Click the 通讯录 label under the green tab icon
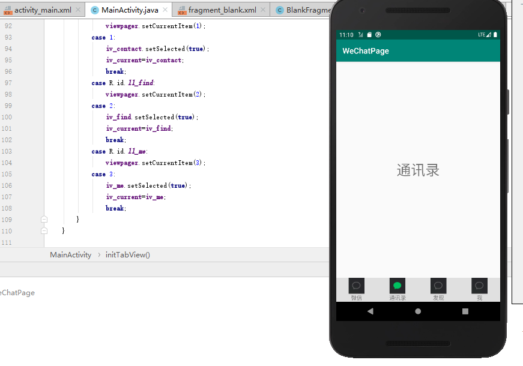523x366 pixels. (398, 298)
